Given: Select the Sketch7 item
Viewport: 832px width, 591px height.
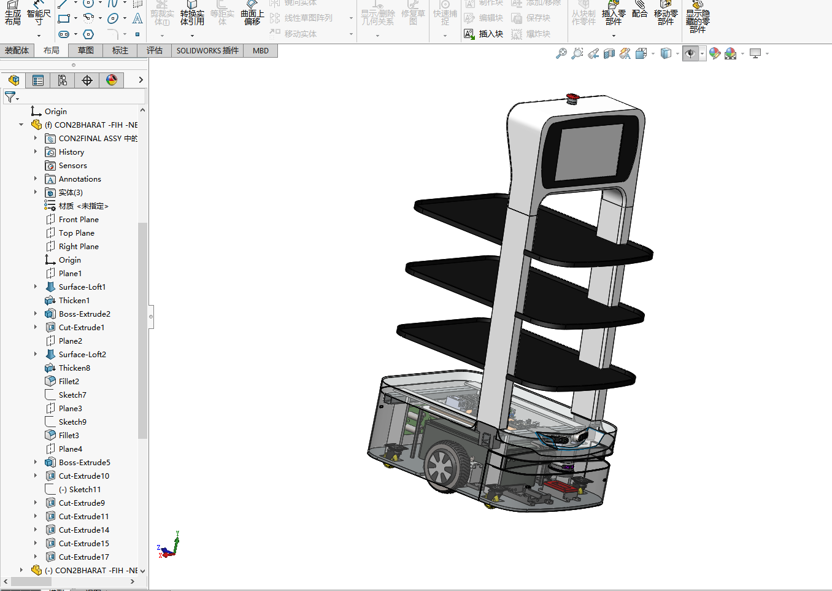Looking at the screenshot, I should 66,395.
